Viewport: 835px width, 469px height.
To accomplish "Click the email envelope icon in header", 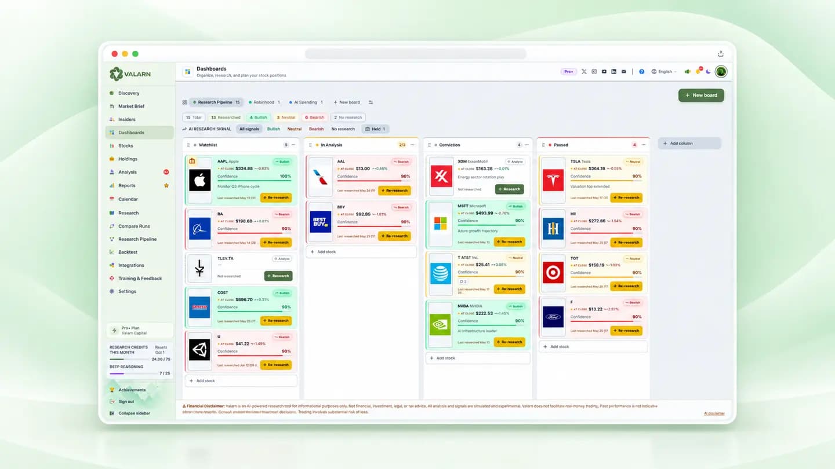I will (x=624, y=72).
